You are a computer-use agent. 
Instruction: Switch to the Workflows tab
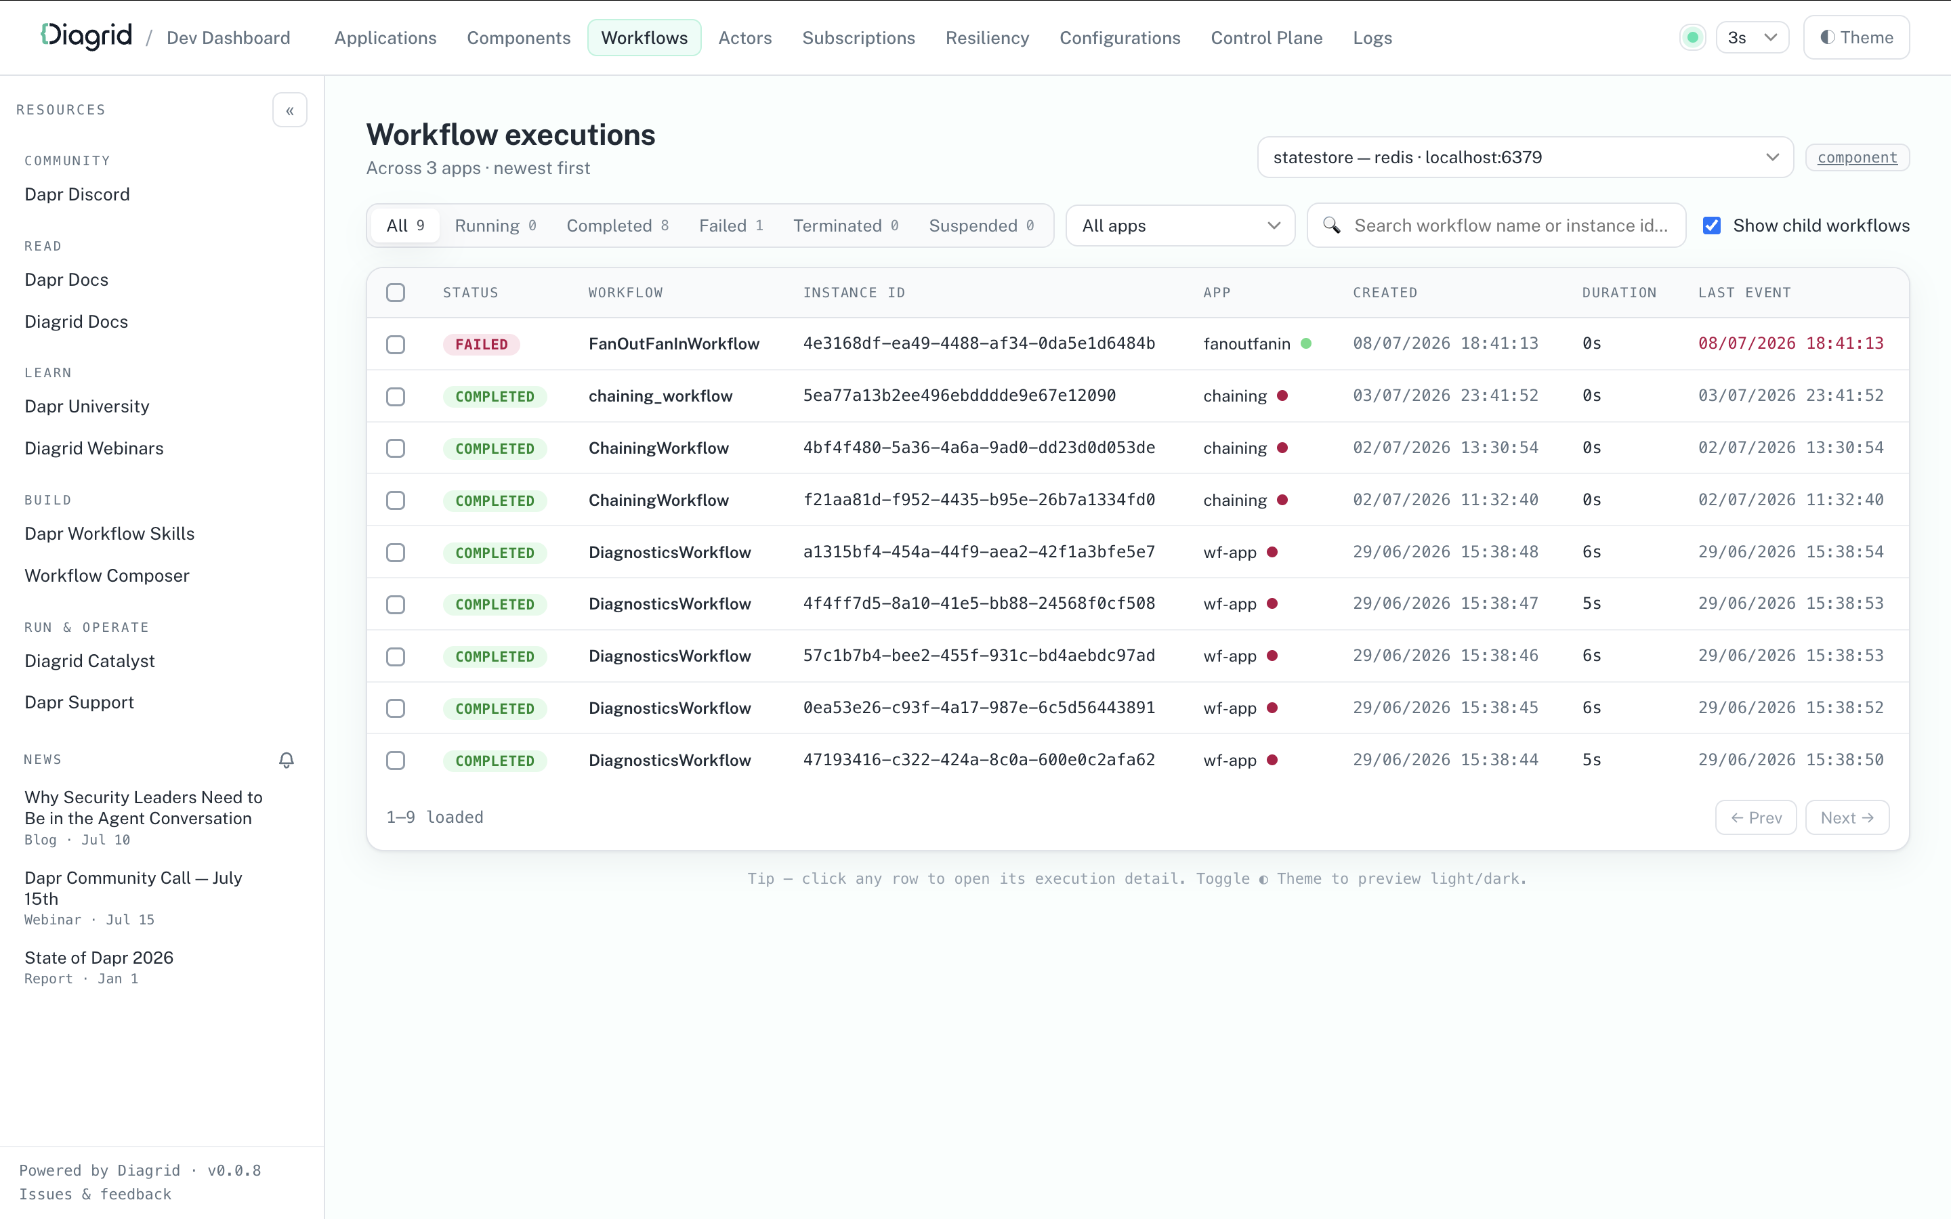tap(644, 38)
